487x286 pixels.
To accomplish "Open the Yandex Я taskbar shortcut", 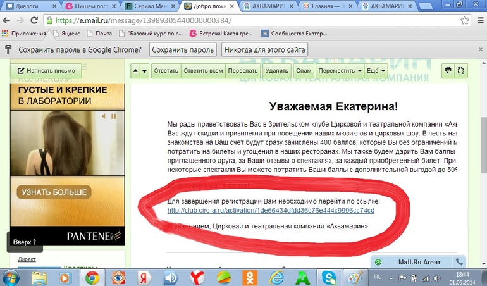I will point(145,278).
